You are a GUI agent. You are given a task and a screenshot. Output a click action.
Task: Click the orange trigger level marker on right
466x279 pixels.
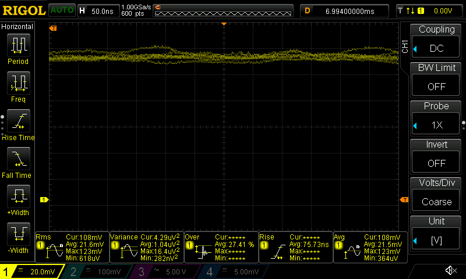(404, 200)
